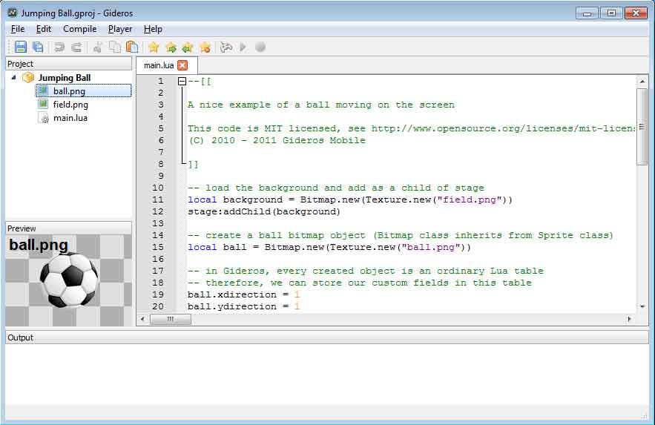Viewport: 655px width, 425px height.
Task: Click the editor horizontal scrollbar thumb
Action: pyautogui.click(x=170, y=319)
